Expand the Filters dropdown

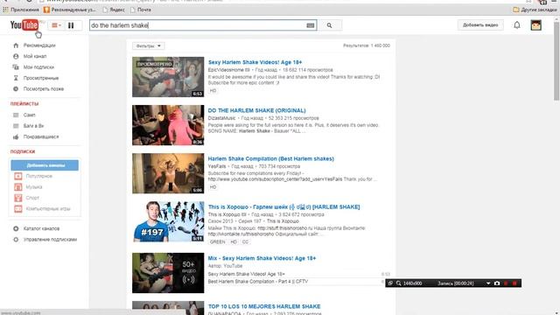click(148, 46)
